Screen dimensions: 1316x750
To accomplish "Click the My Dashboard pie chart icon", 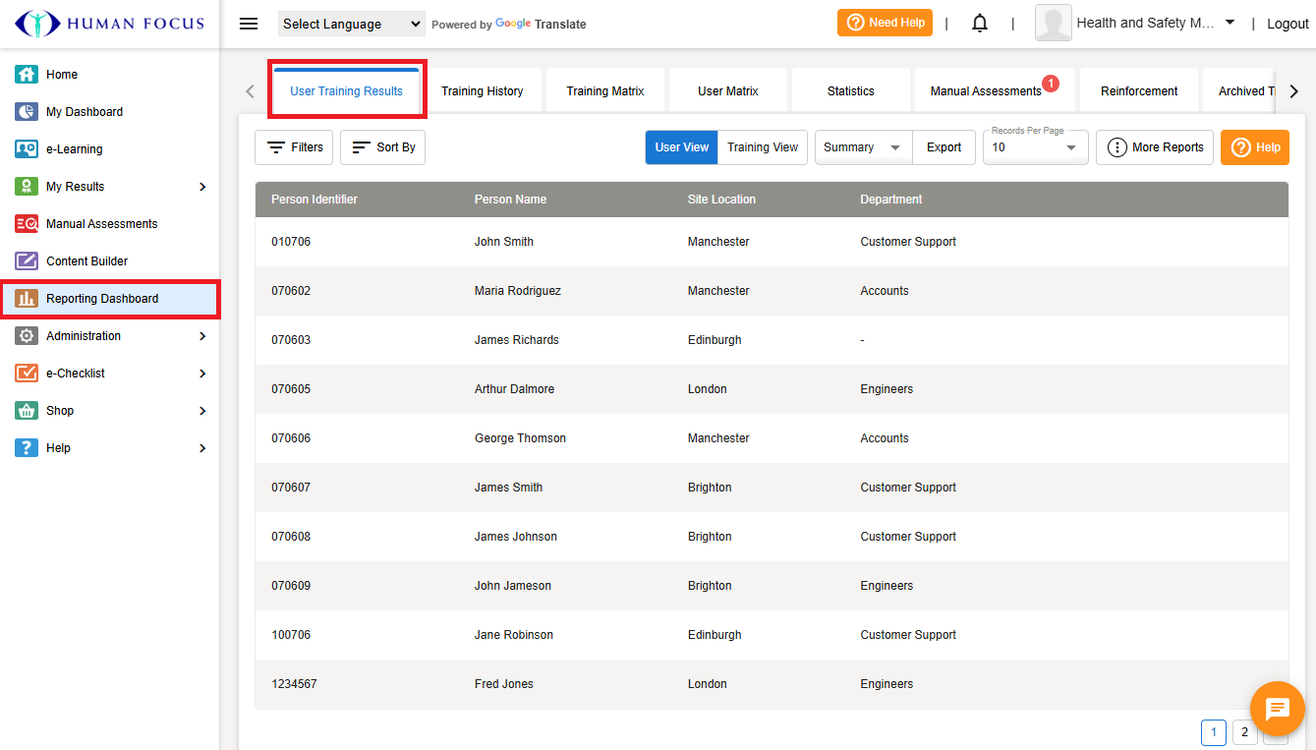I will click(27, 112).
